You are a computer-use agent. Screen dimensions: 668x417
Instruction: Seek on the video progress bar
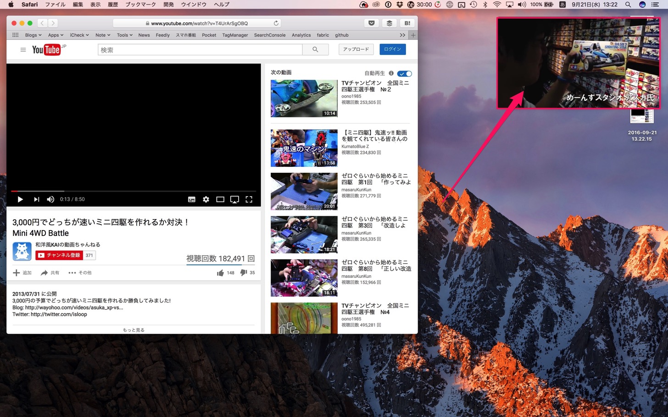[134, 191]
